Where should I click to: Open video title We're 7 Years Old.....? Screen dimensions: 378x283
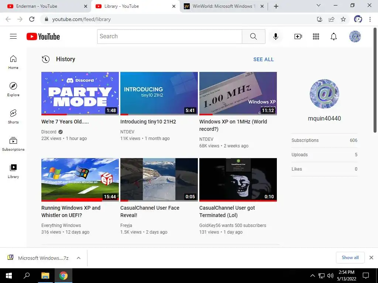click(x=65, y=122)
